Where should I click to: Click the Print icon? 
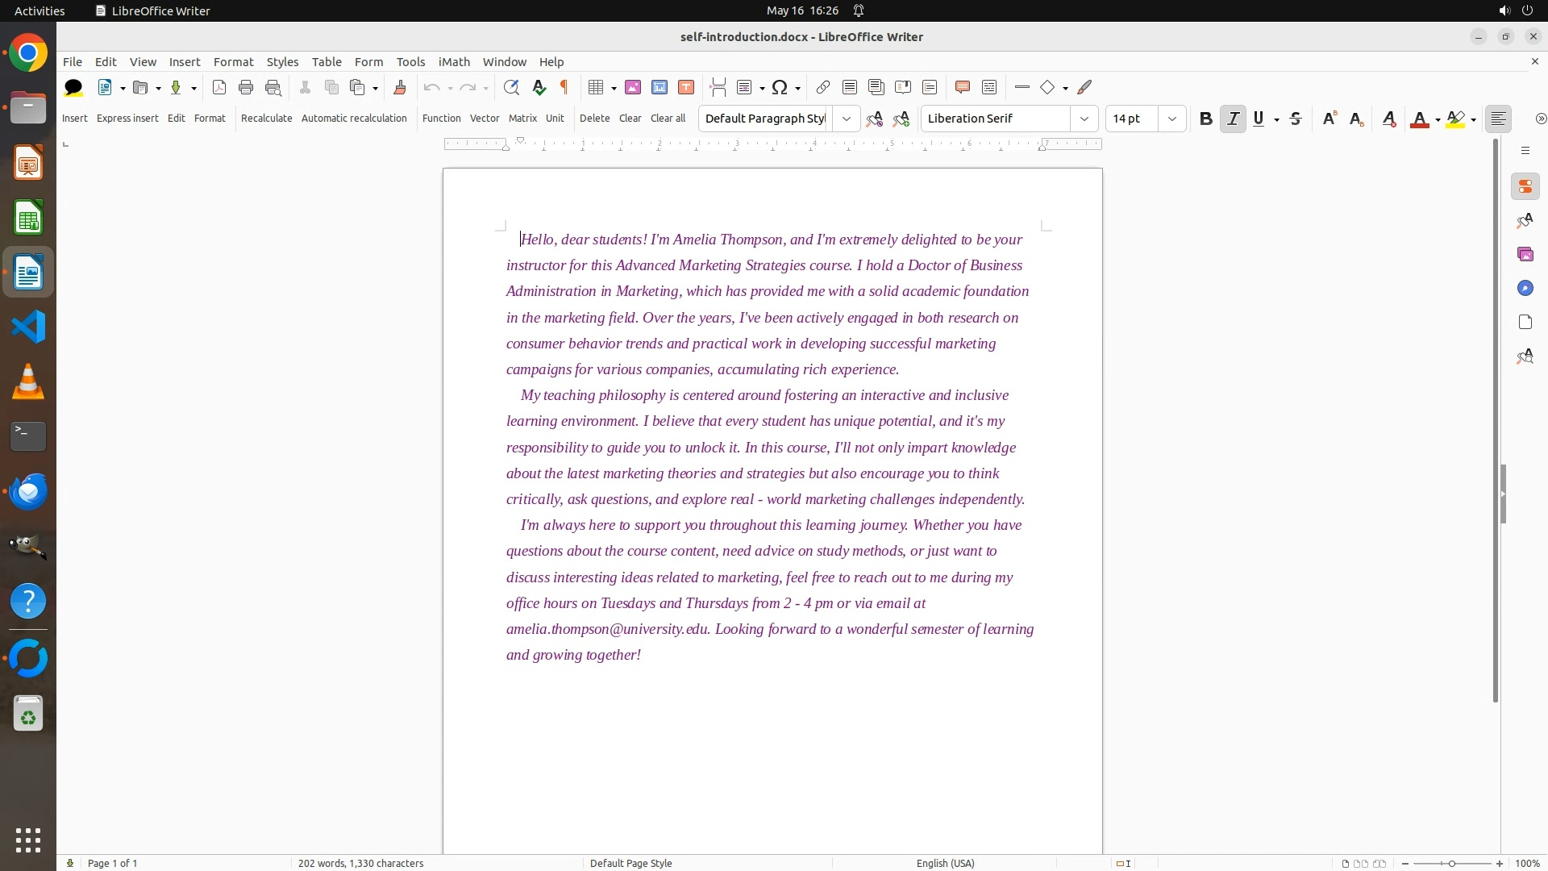coord(246,87)
